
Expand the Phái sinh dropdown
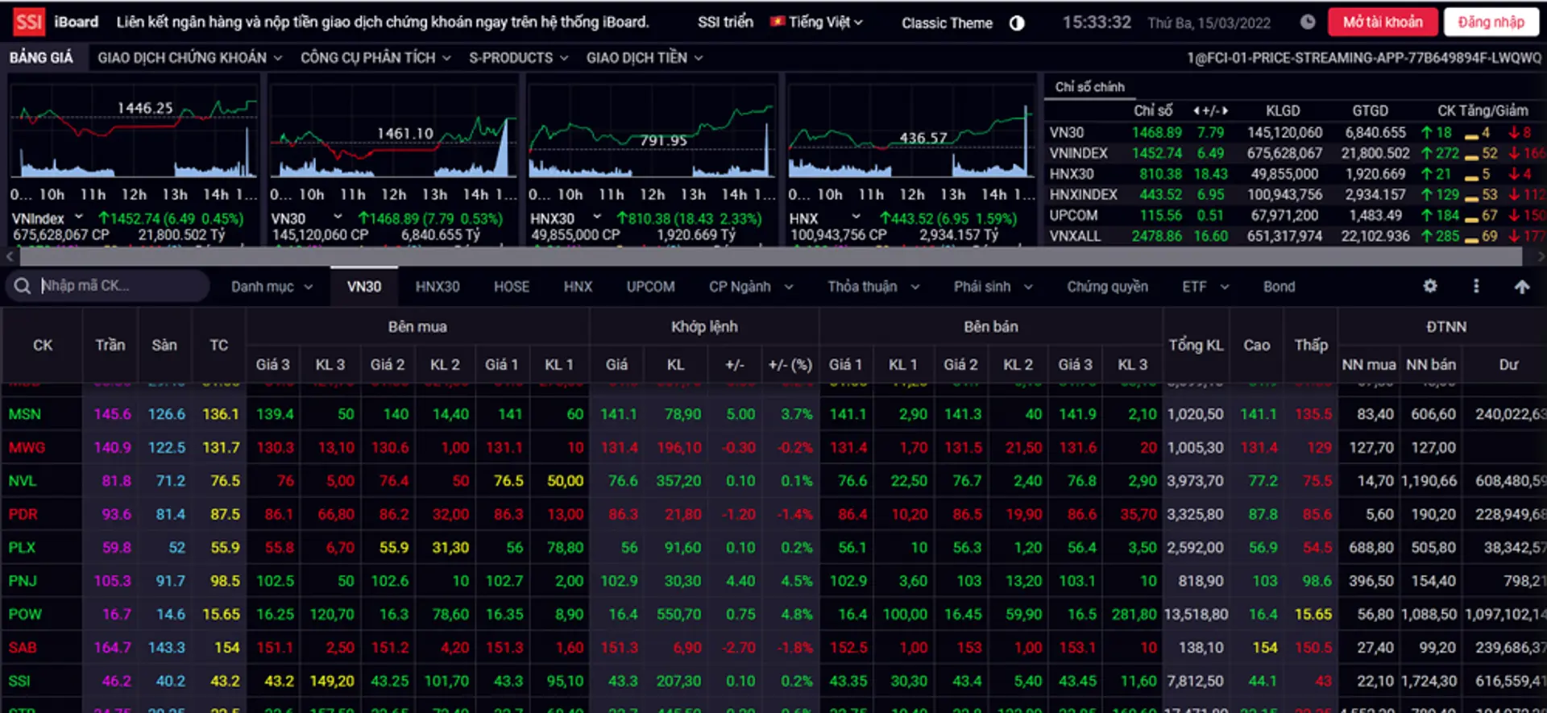click(993, 287)
